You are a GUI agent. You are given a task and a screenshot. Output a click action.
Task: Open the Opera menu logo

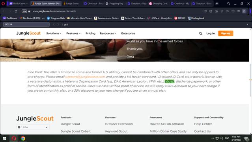[3, 4]
